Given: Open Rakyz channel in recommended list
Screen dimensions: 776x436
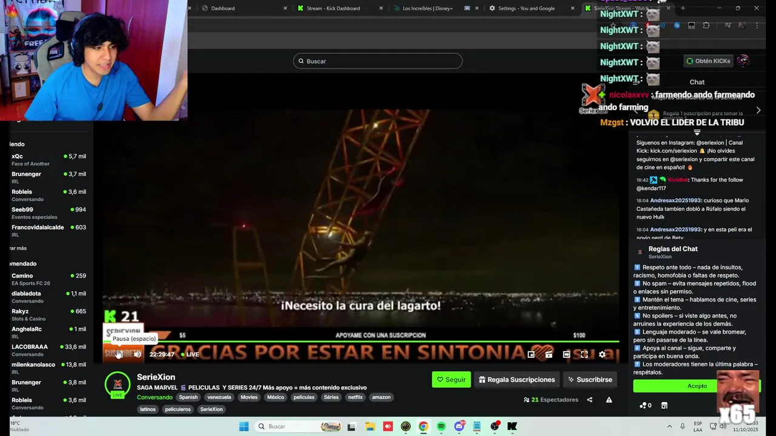Looking at the screenshot, I should coord(48,315).
